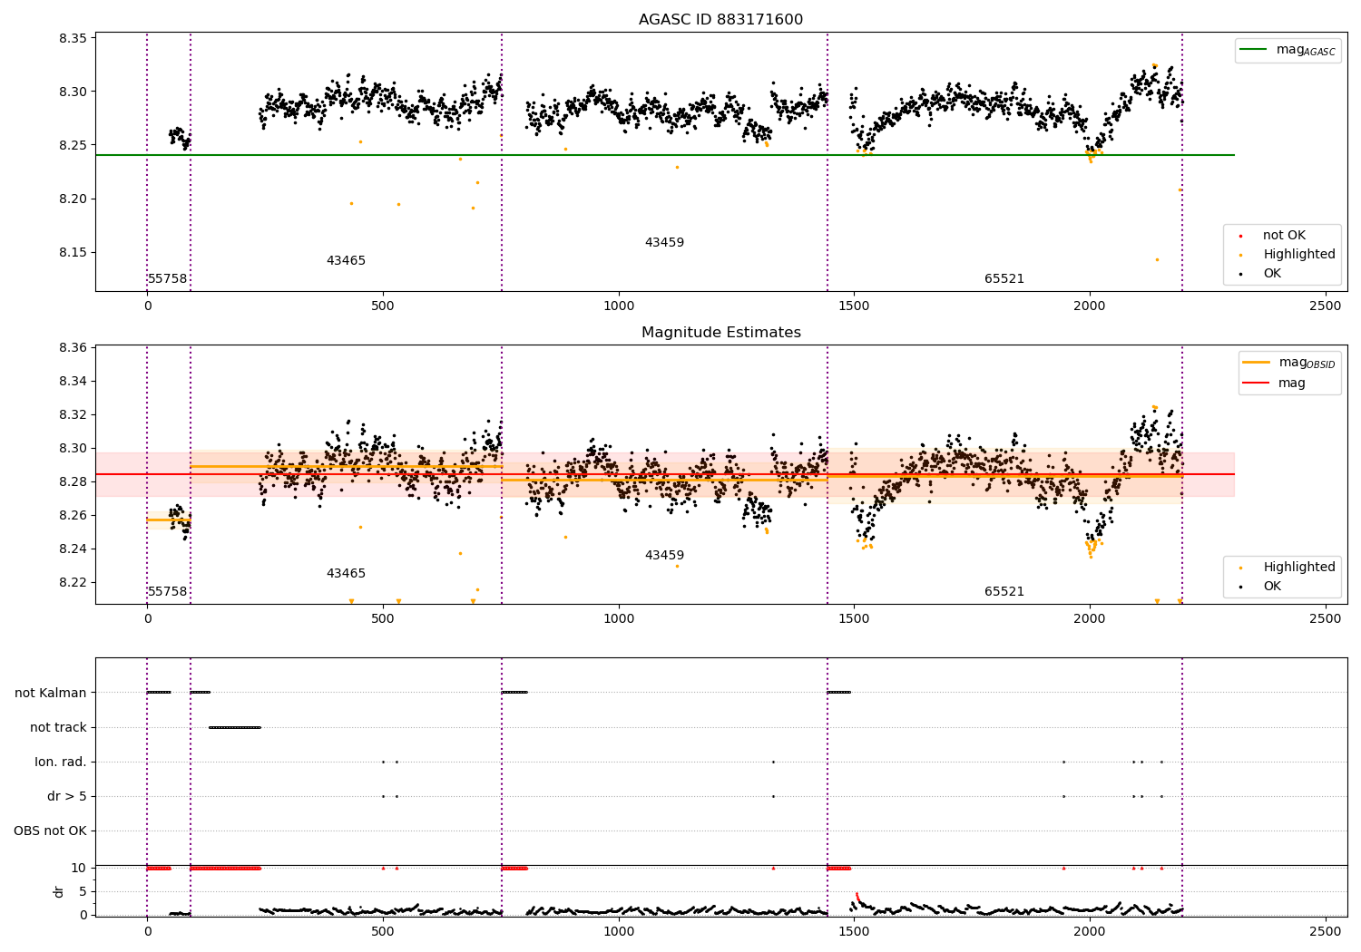Click the "5" y-axis tick, dr plot
1361x952 pixels.
click(x=83, y=892)
